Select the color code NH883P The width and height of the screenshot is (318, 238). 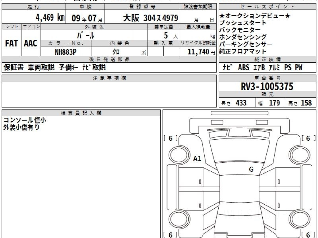coord(66,52)
